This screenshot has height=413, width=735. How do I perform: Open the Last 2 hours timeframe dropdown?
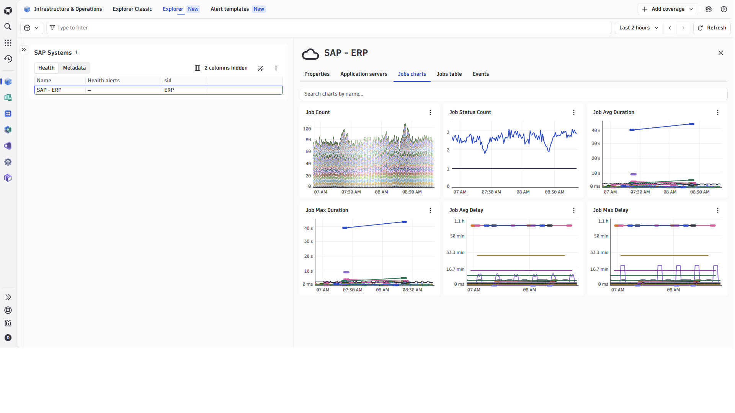coord(639,28)
